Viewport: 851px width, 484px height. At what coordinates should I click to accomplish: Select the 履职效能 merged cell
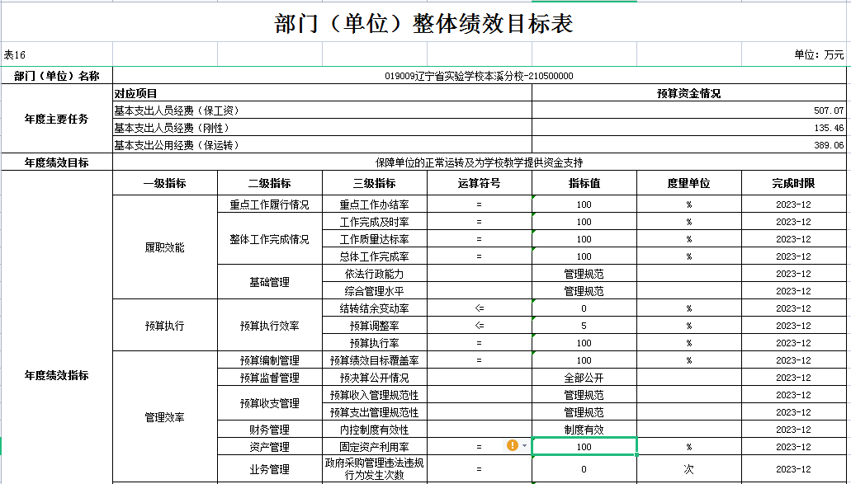pyautogui.click(x=165, y=247)
